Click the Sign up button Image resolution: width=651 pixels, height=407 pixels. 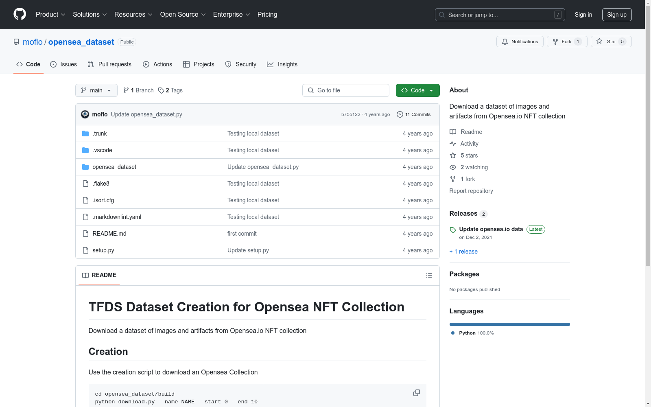tap(617, 15)
